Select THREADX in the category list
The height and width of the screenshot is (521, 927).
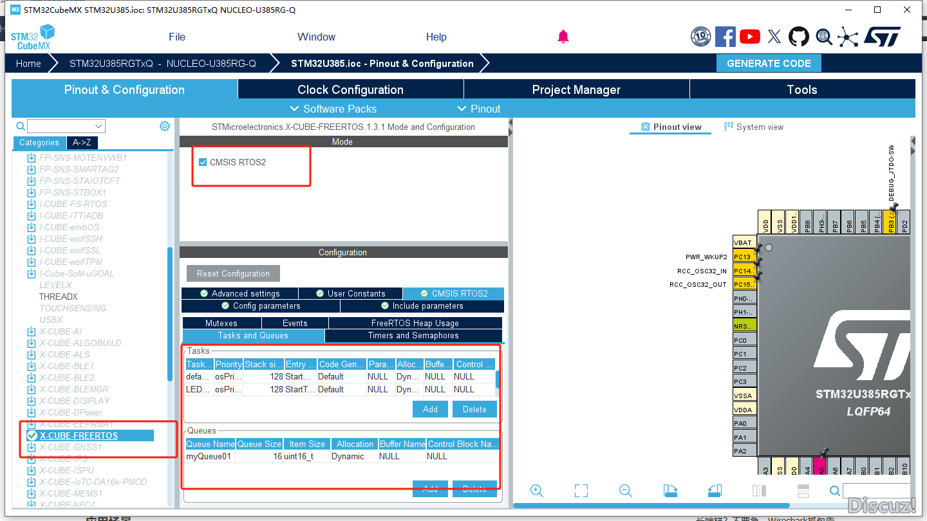tap(59, 297)
